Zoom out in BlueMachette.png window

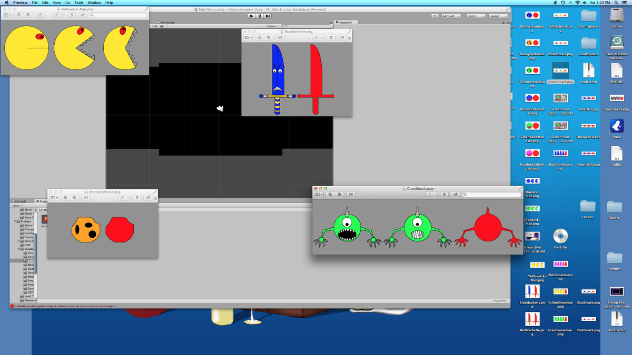pyautogui.click(x=259, y=37)
